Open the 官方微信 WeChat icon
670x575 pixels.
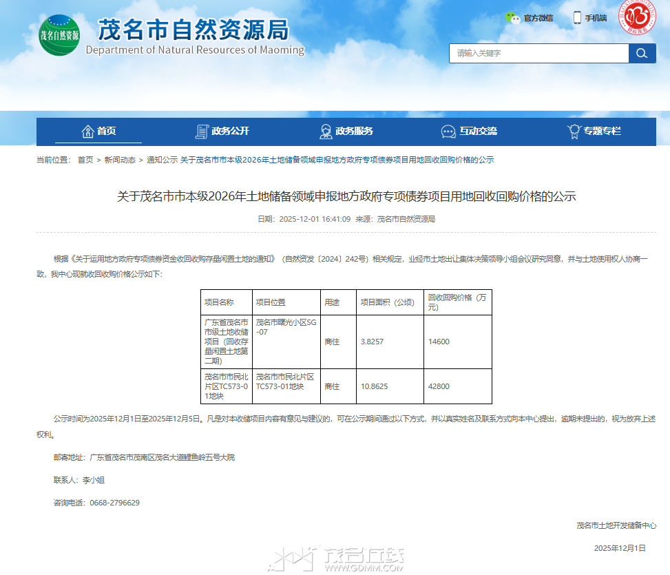coord(513,18)
